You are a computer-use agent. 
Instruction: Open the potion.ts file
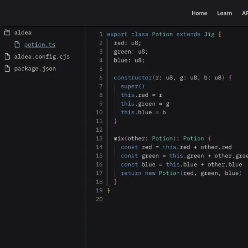click(x=40, y=45)
